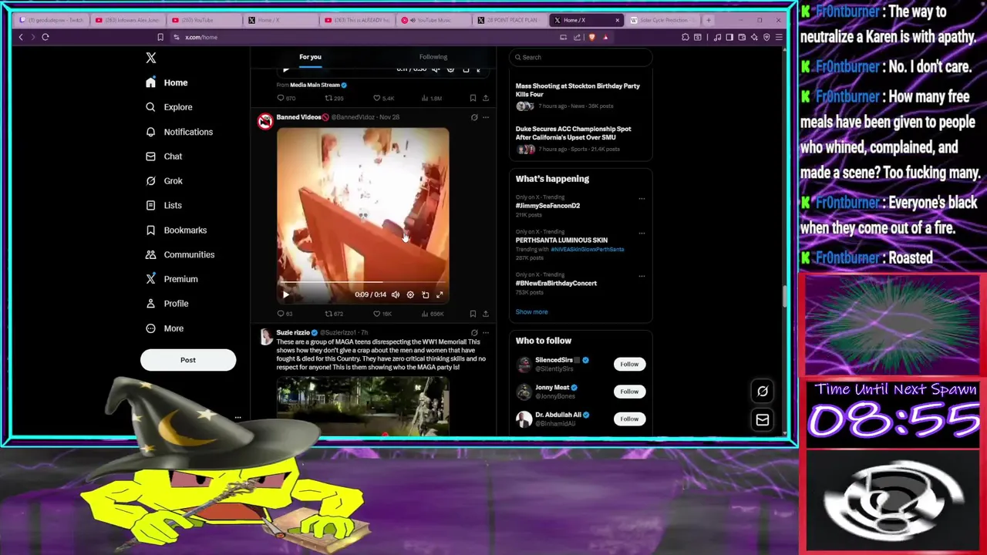Follow Jonny Meat
987x555 pixels.
click(629, 392)
